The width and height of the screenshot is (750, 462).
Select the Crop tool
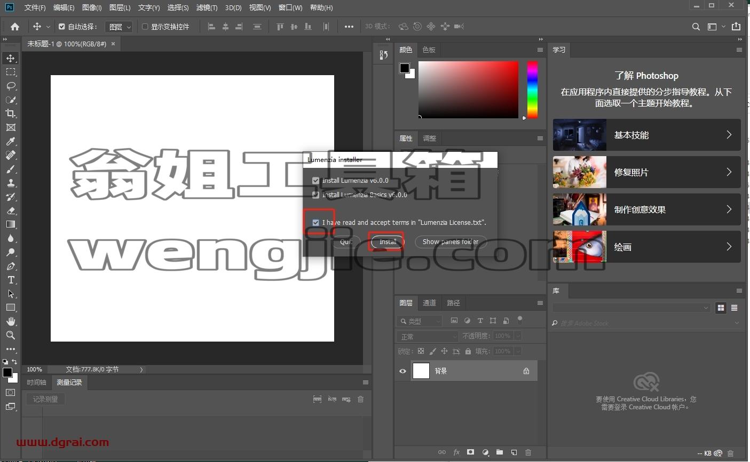pos(11,114)
